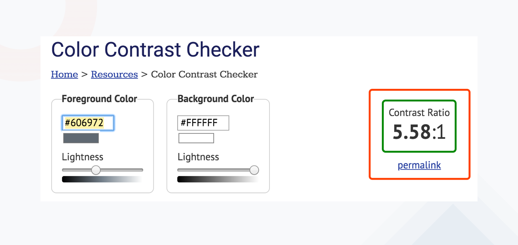The image size is (518, 245).
Task: Click the foreground lightness gradient bar
Action: click(102, 179)
